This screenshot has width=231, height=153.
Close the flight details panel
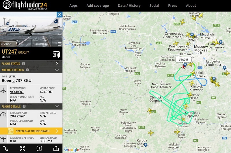59,14
